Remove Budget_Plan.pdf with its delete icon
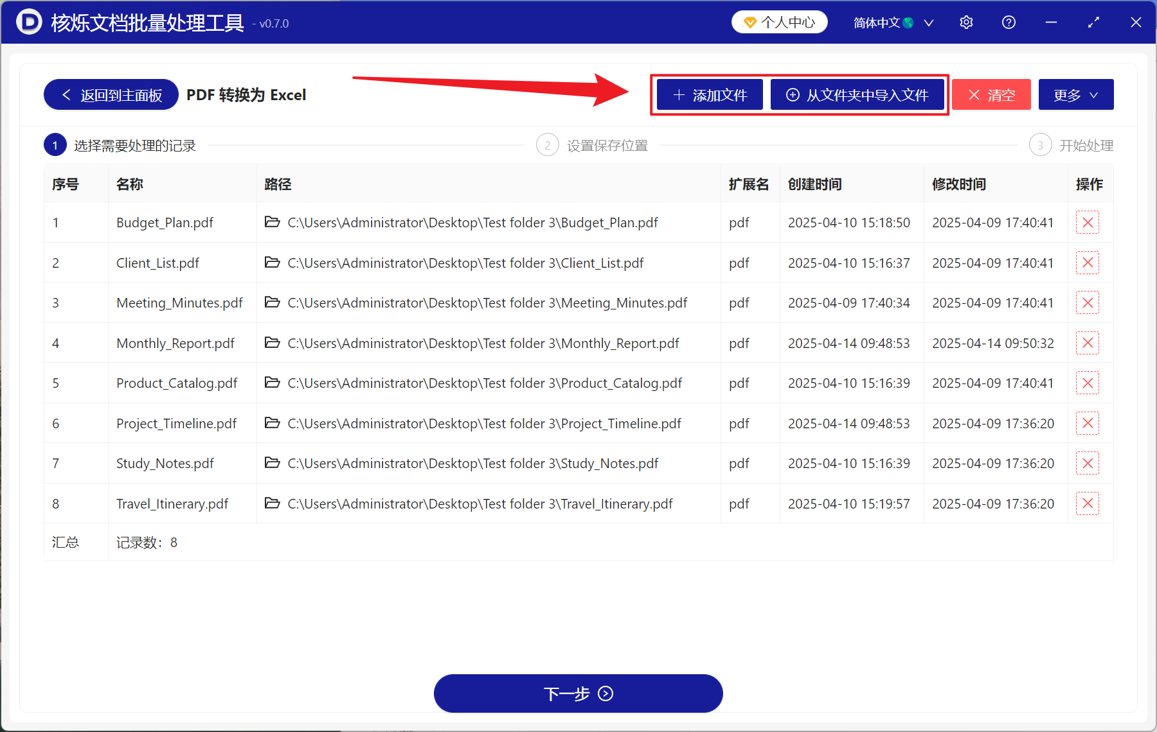The image size is (1157, 732). [x=1088, y=223]
